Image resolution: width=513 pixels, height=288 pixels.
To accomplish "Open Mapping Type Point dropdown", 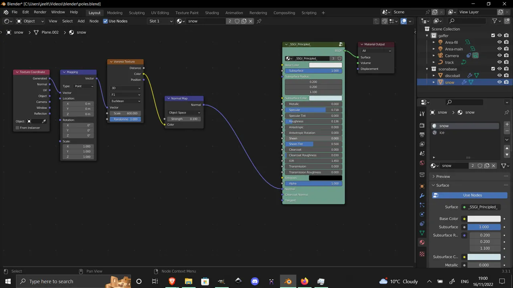I will (x=83, y=86).
